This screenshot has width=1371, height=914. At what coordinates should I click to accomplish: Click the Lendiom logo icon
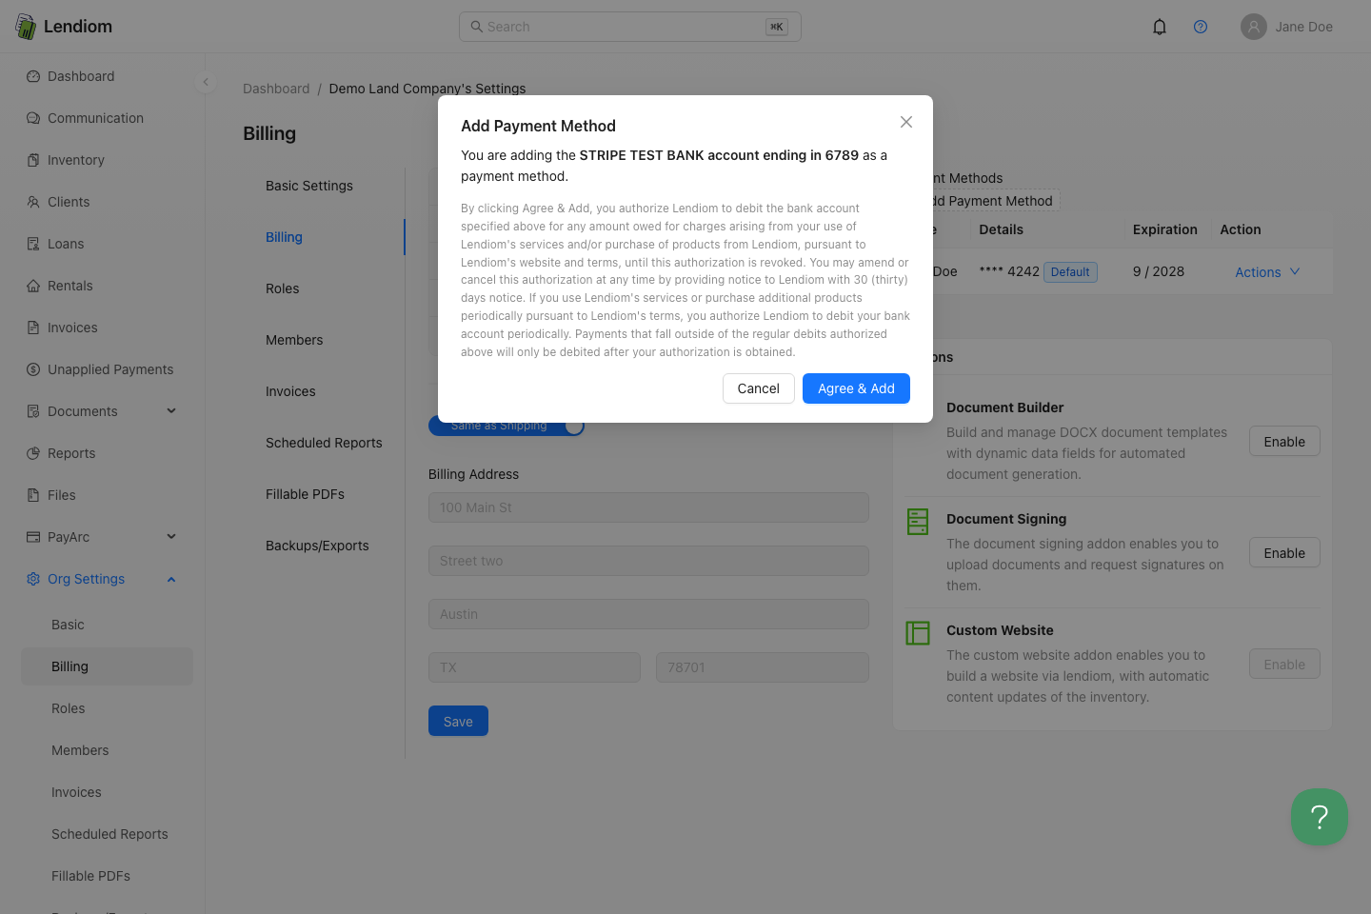pyautogui.click(x=26, y=27)
